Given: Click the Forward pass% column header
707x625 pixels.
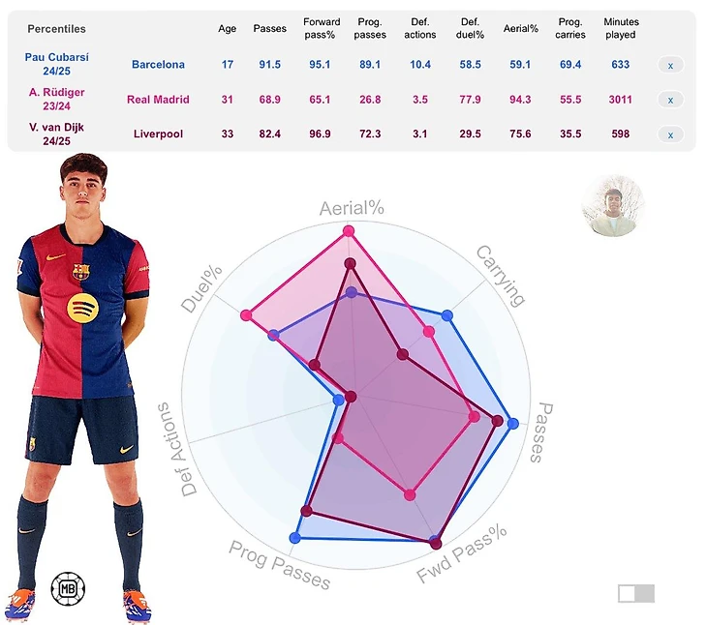Looking at the screenshot, I should (x=322, y=28).
